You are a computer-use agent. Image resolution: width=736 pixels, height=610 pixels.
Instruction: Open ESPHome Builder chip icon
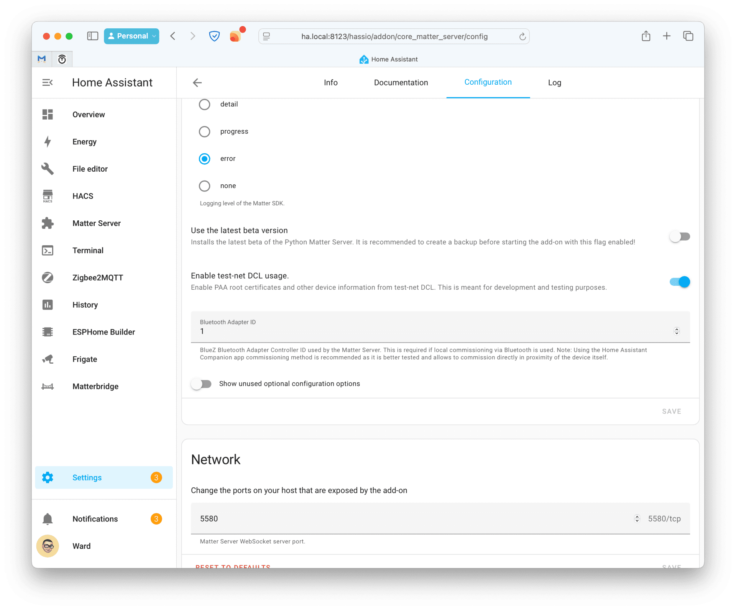pyautogui.click(x=48, y=332)
